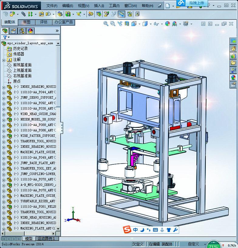The height and width of the screenshot is (248, 238).
Task: Open the 视图(V) menu
Action: click(83, 6)
